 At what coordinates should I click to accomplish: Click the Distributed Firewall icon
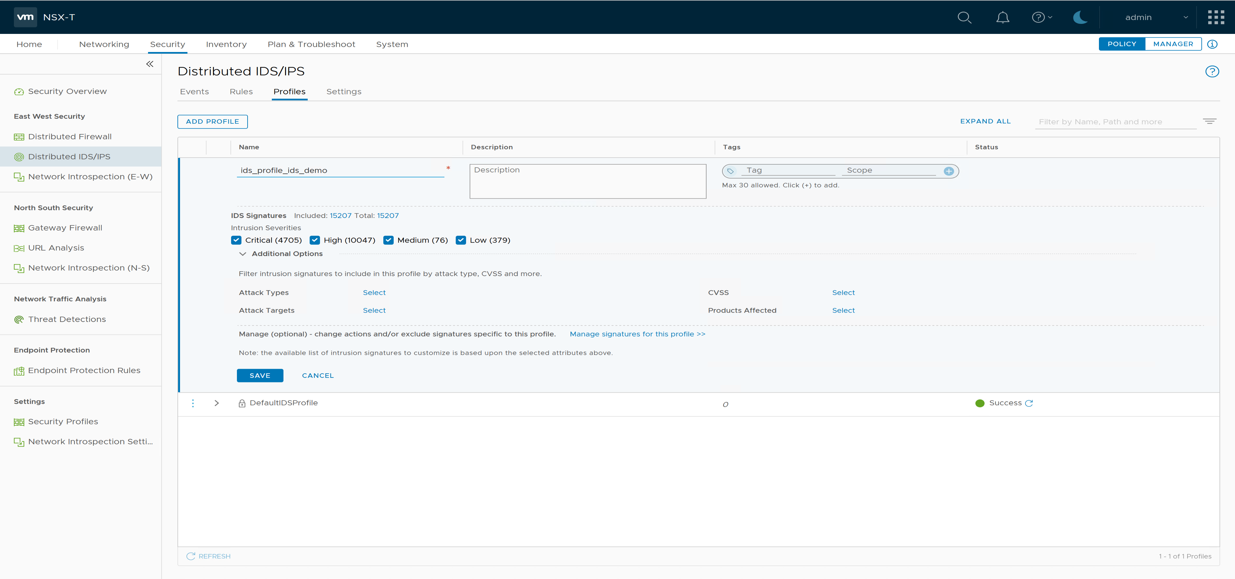[x=19, y=137]
